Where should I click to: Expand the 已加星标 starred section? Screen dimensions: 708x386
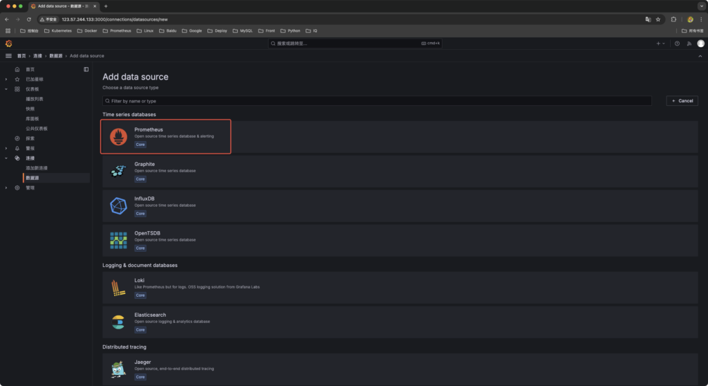(x=6, y=80)
